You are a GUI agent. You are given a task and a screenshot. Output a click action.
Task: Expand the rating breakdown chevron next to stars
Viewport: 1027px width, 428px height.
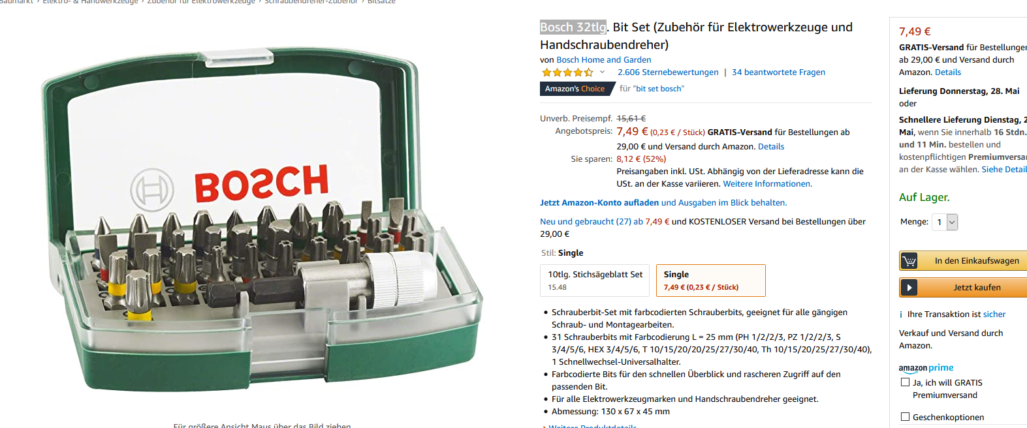602,72
